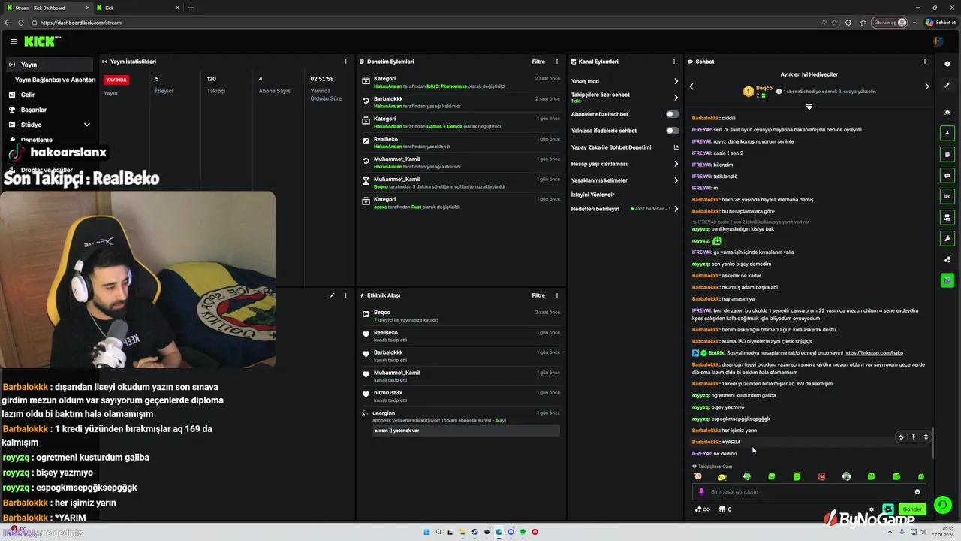This screenshot has height=541, width=961.
Task: Click the uaerginn subscription renewal event
Action: click(461, 422)
